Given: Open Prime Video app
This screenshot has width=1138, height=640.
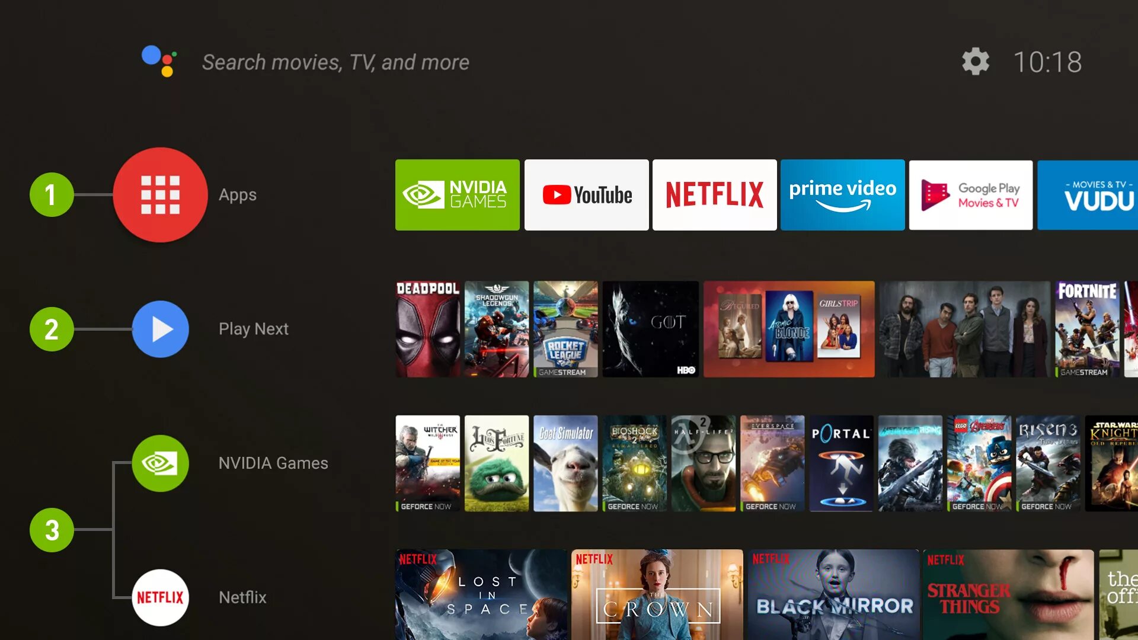Looking at the screenshot, I should pos(843,194).
